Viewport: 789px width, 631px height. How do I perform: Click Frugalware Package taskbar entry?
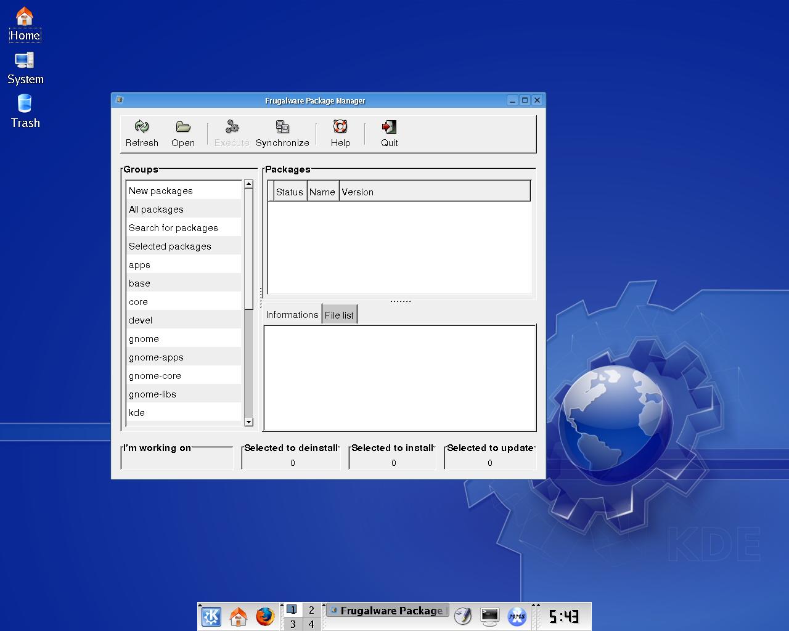(387, 611)
